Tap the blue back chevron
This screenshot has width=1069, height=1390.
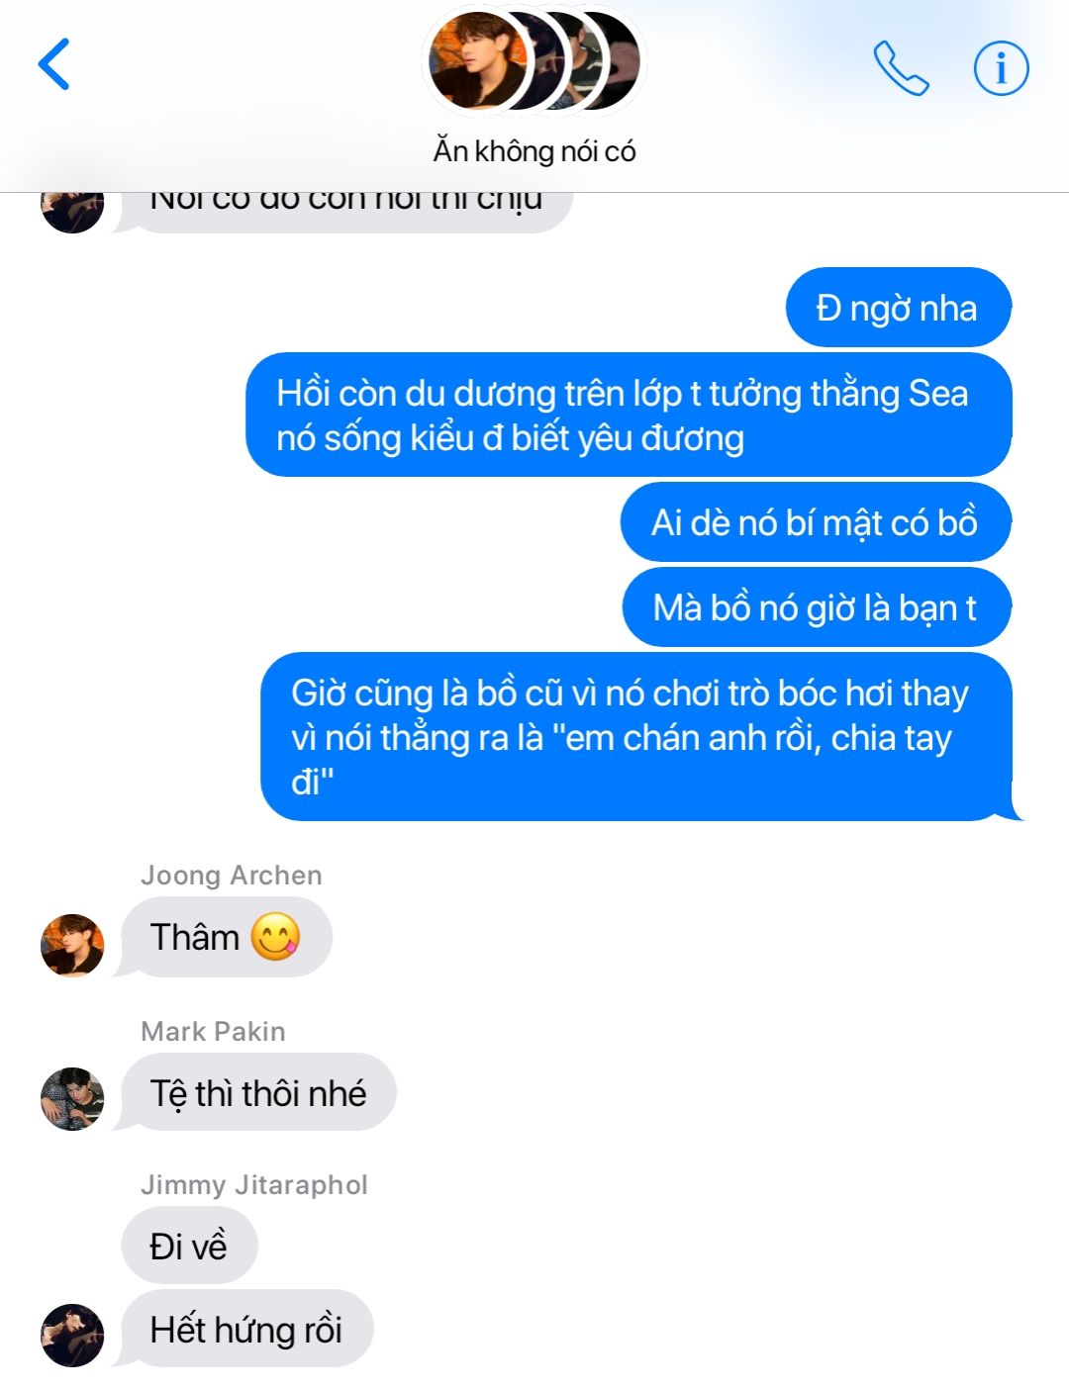coord(54,65)
